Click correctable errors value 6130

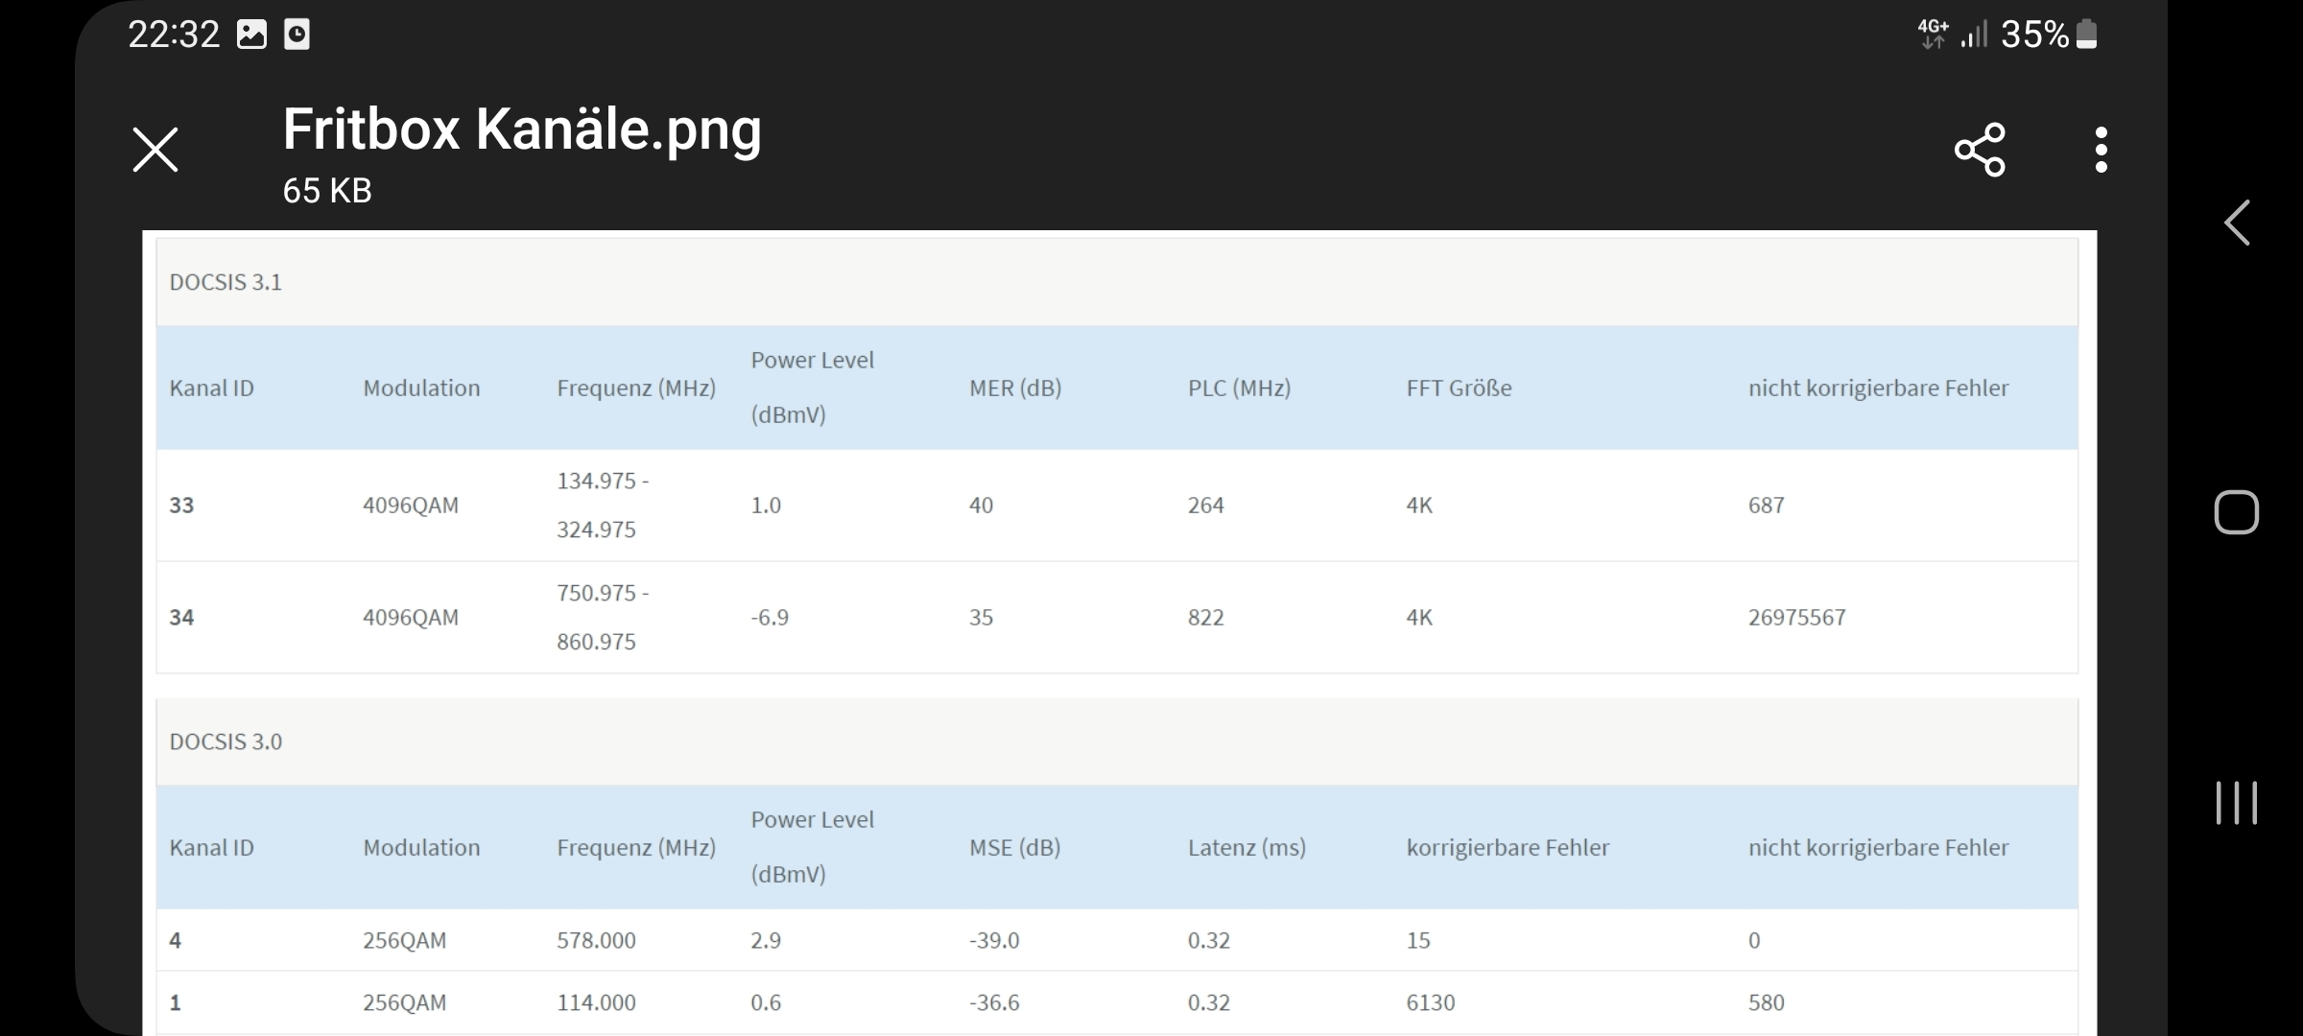click(1431, 1003)
